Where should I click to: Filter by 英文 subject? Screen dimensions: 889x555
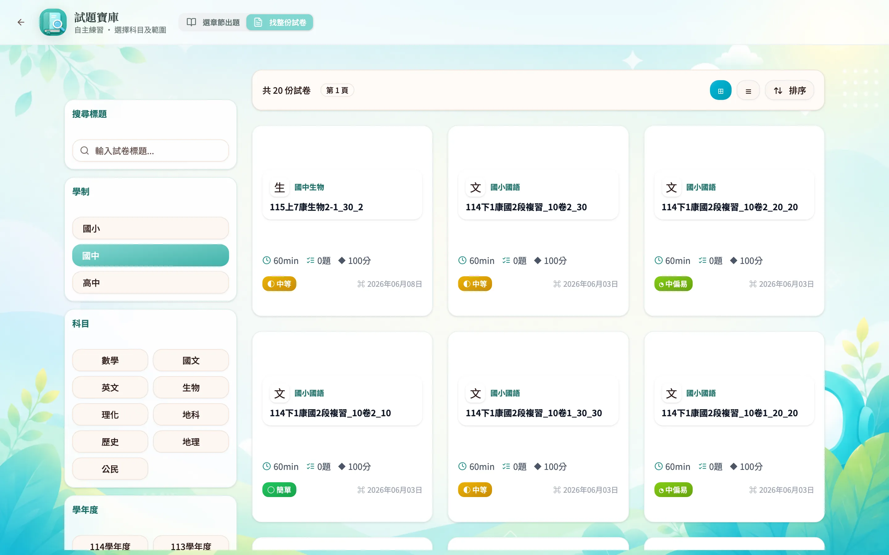click(x=110, y=388)
